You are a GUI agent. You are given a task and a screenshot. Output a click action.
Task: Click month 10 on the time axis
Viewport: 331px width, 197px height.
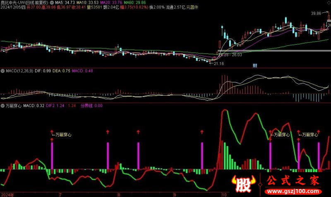click(224, 195)
